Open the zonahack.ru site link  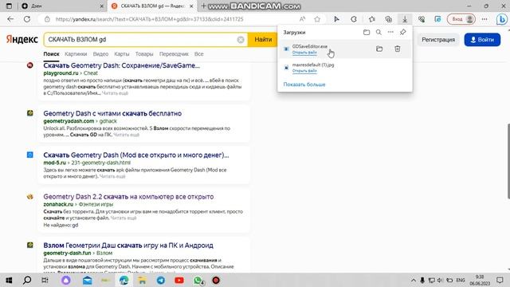tap(58, 204)
